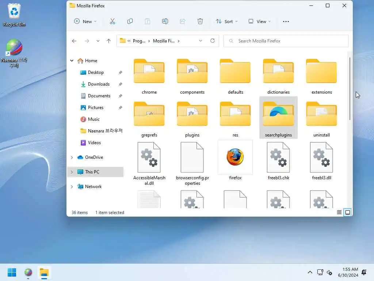Switch to large icons view toggle
This screenshot has width=374, height=281.
pos(348,212)
